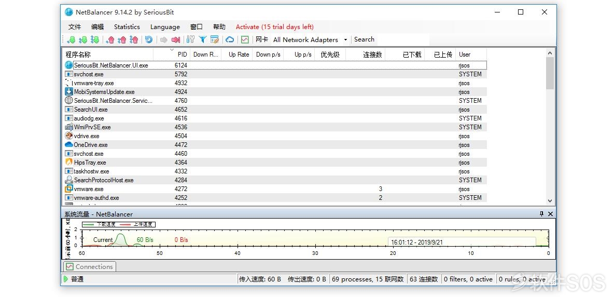Open the rules editor icon
Screen dimensions: 614x297
[214, 39]
